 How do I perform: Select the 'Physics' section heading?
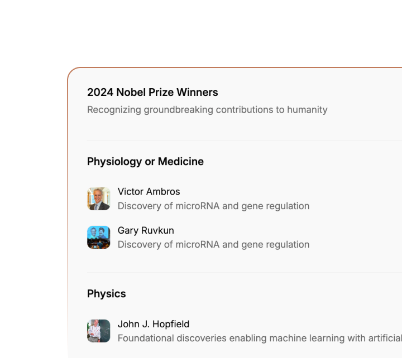pyautogui.click(x=107, y=294)
